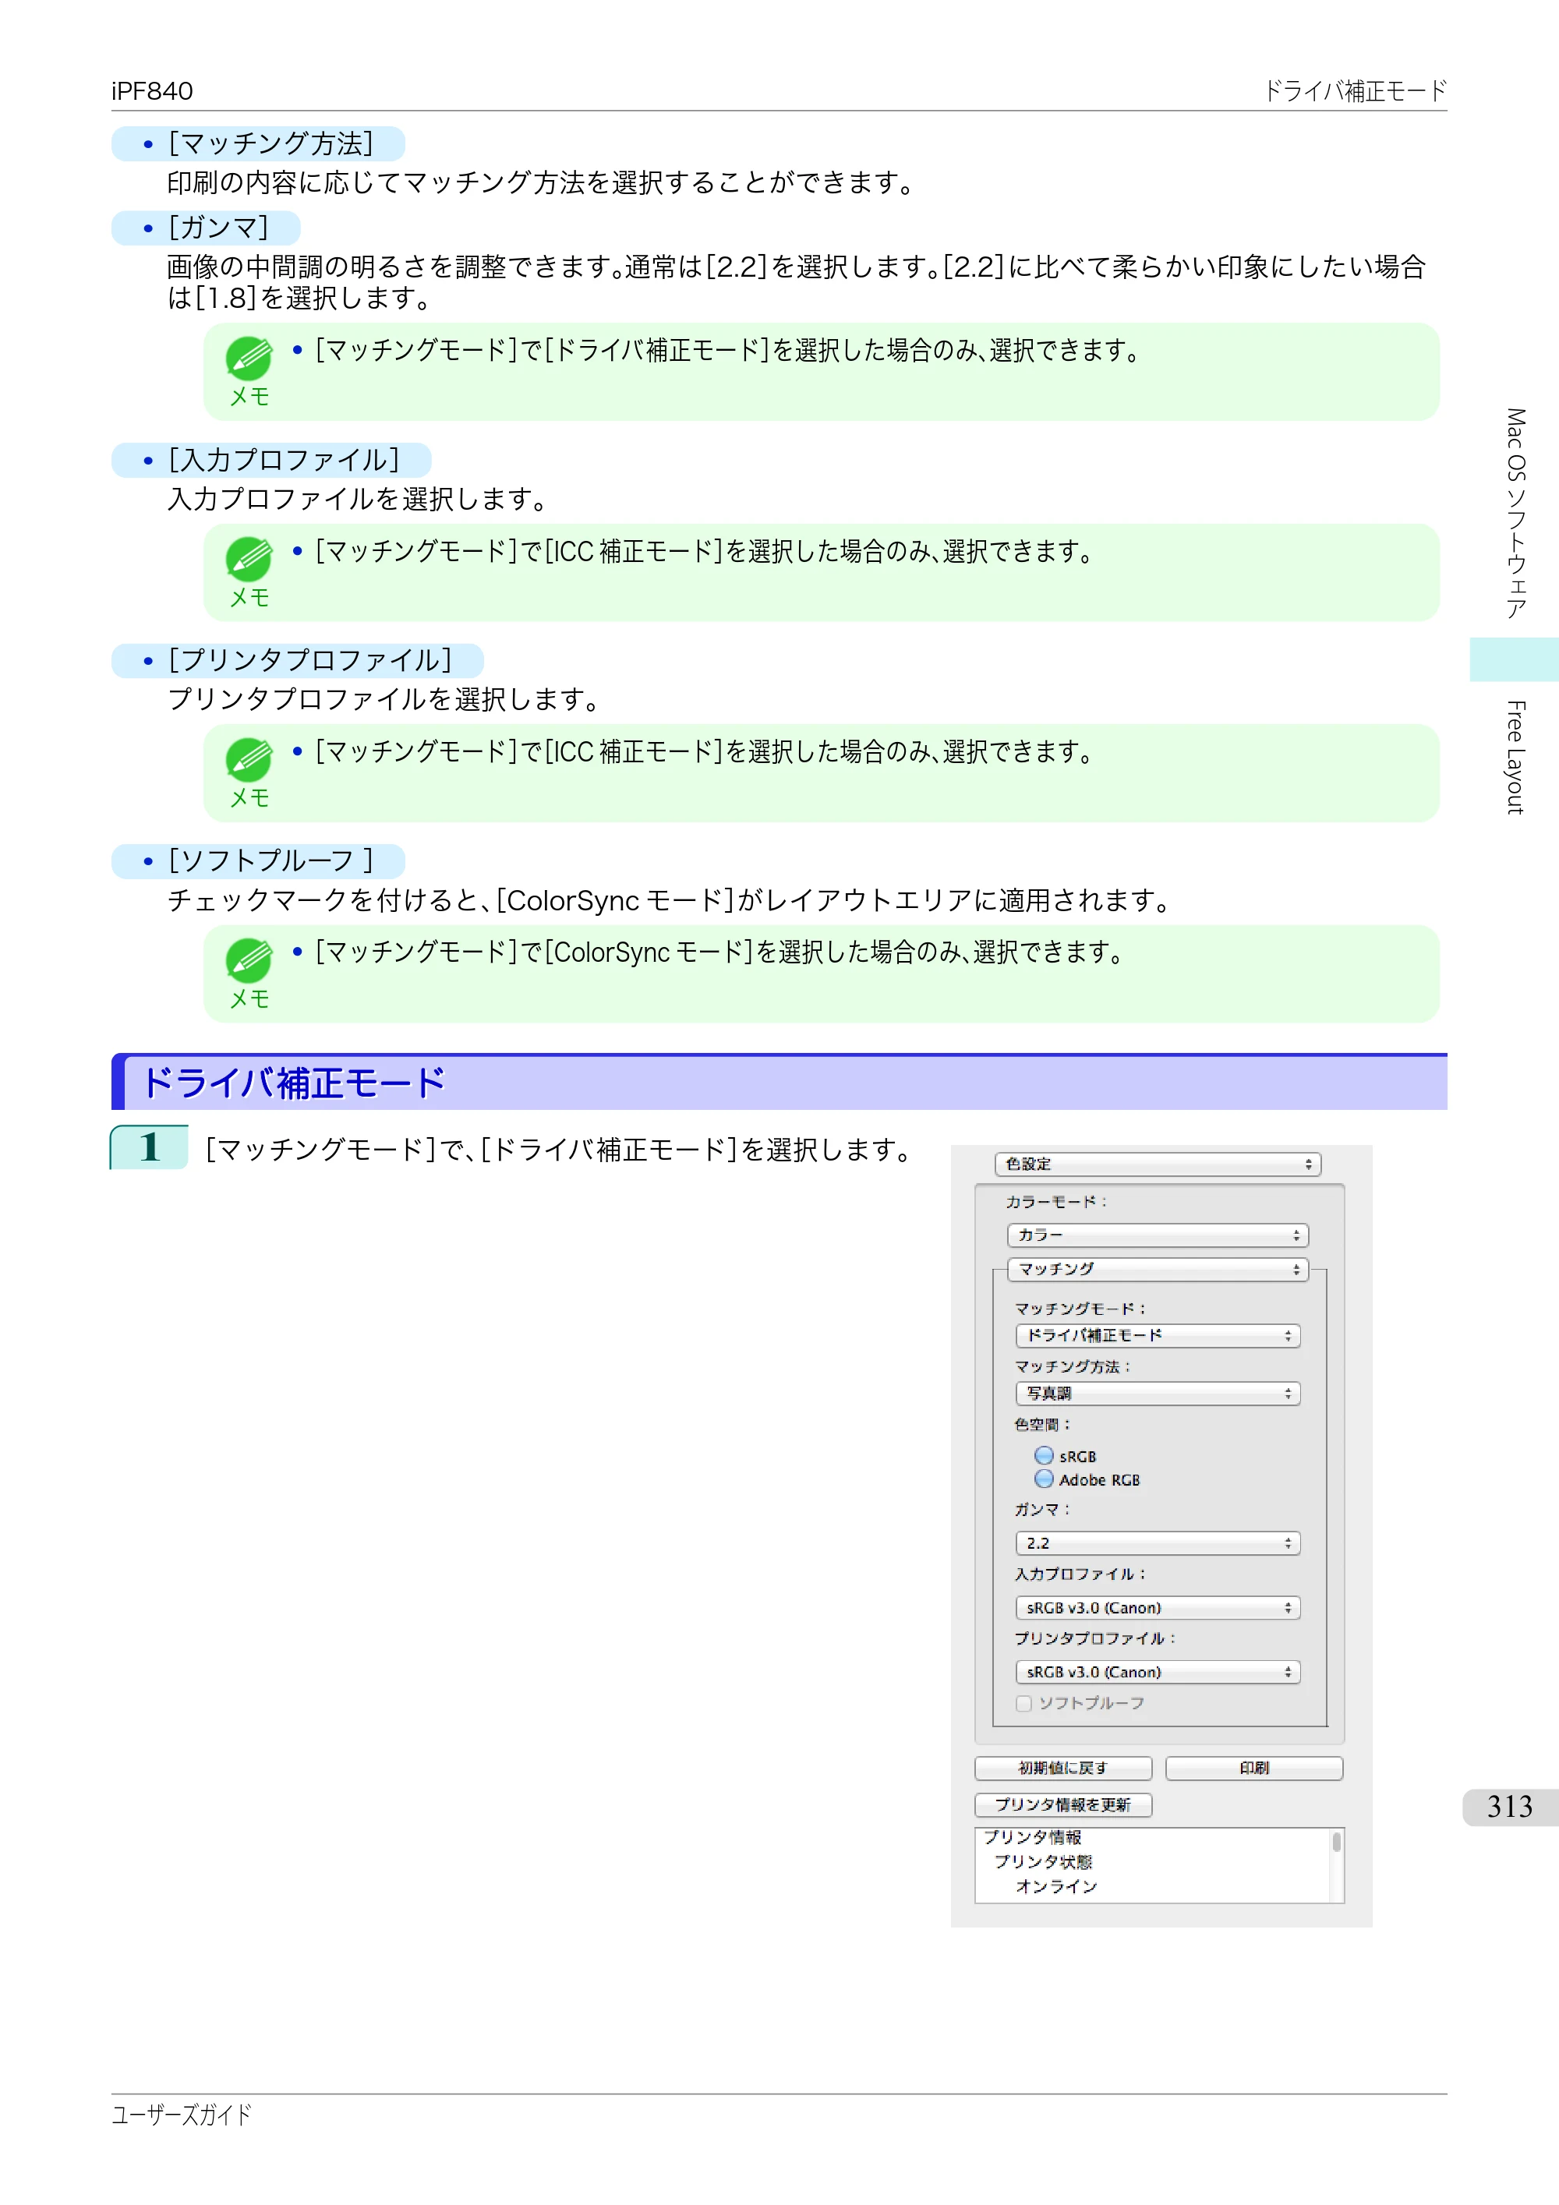Click the [ソフトプルーフ] bullet heading

258,861
